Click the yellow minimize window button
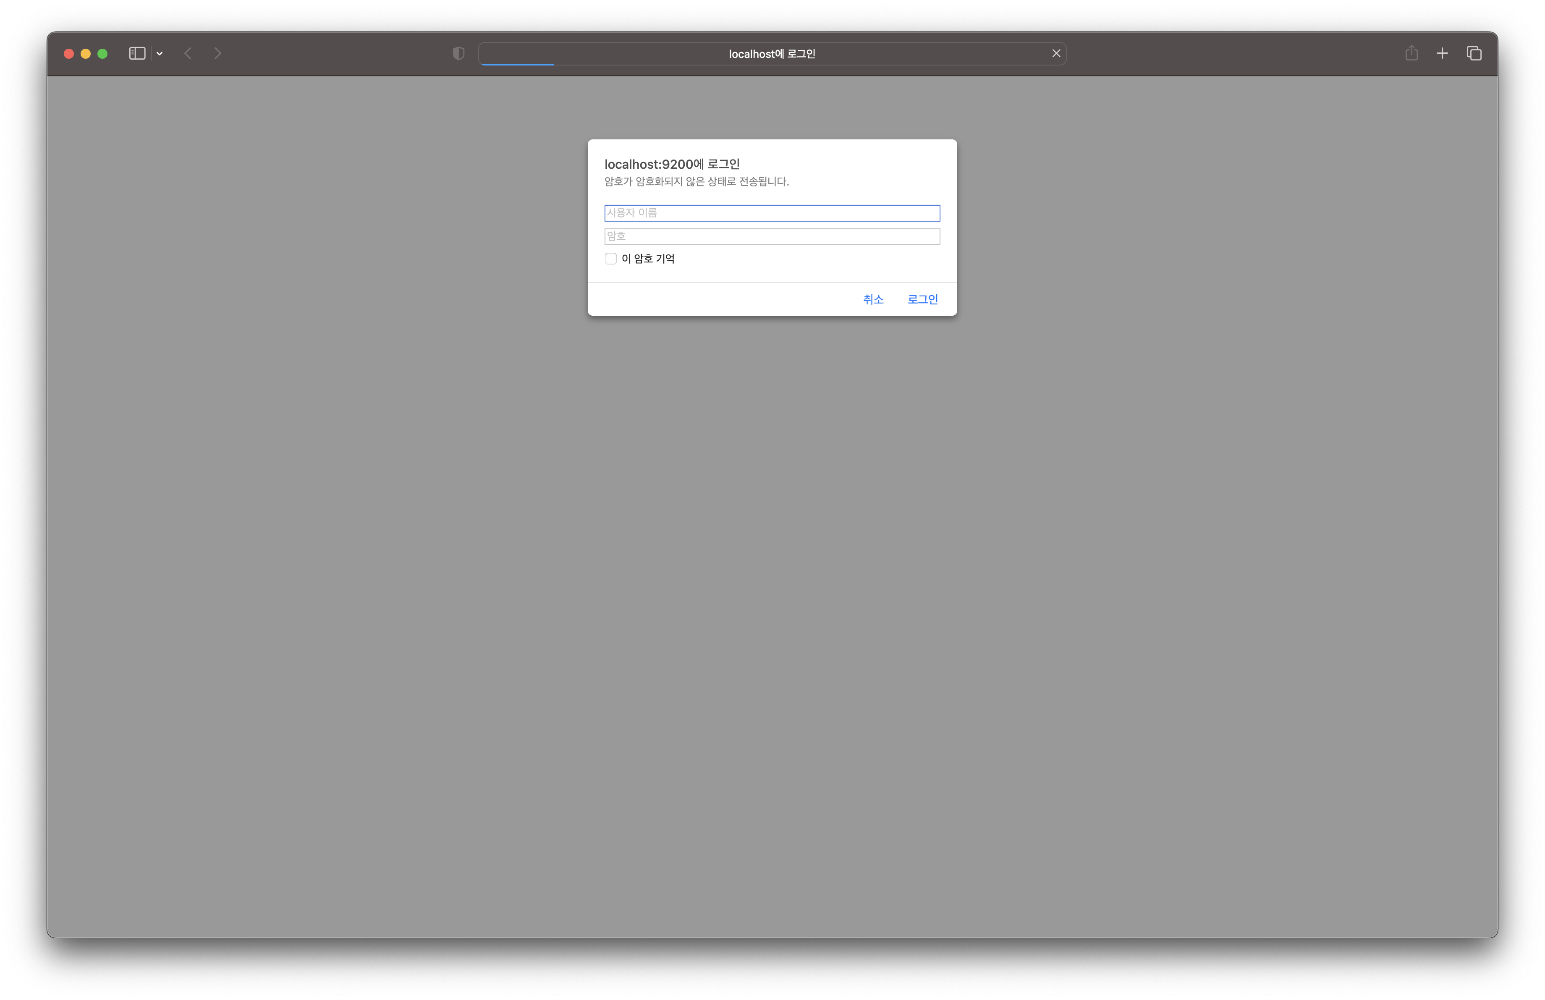 pyautogui.click(x=86, y=53)
